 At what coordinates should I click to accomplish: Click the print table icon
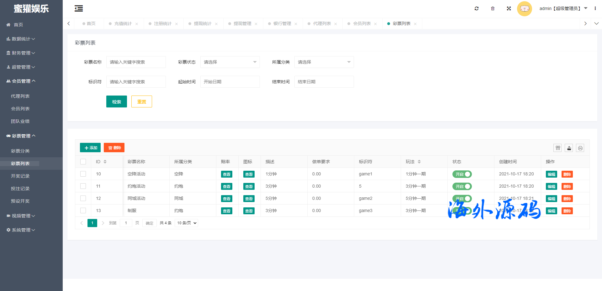[x=580, y=148]
